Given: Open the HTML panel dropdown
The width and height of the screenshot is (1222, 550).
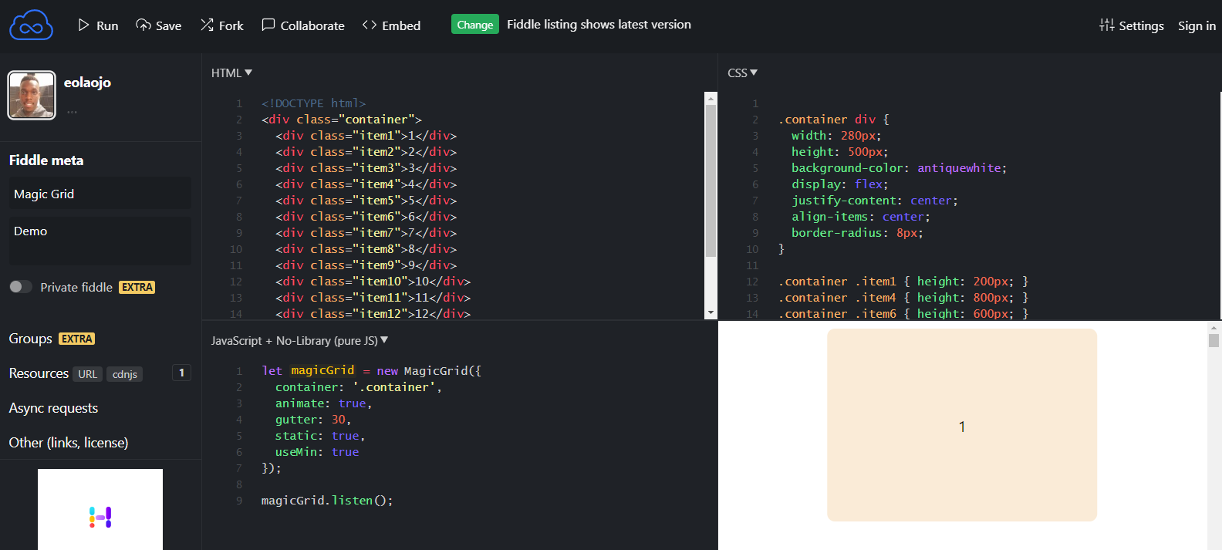Looking at the screenshot, I should 231,73.
